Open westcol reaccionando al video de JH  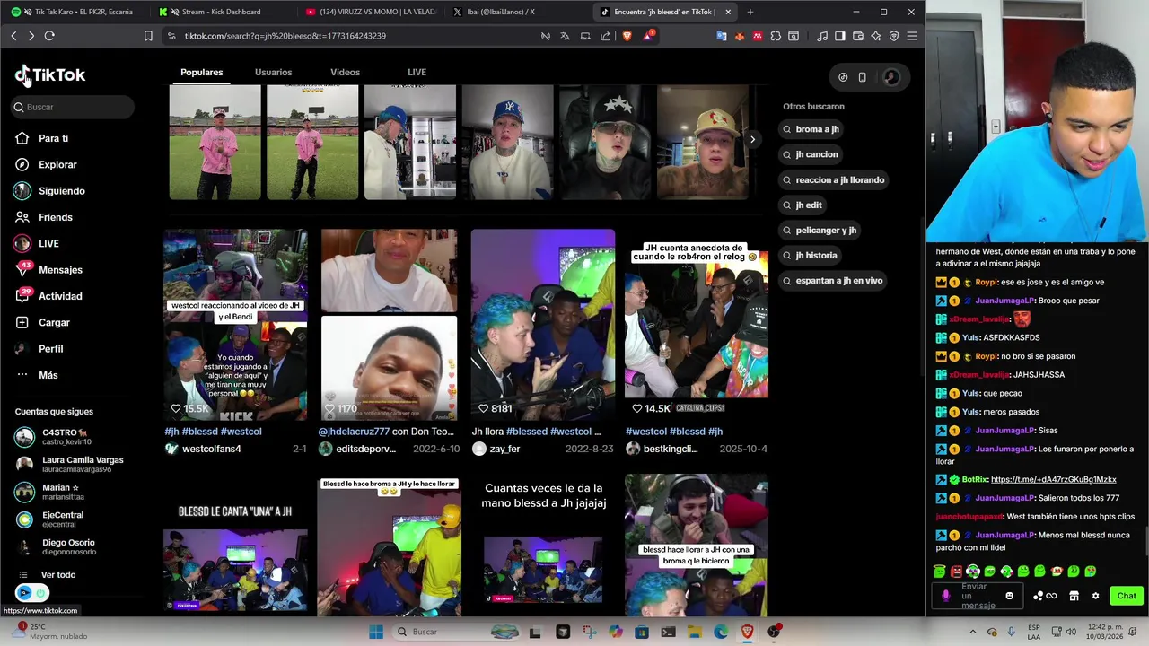point(235,325)
